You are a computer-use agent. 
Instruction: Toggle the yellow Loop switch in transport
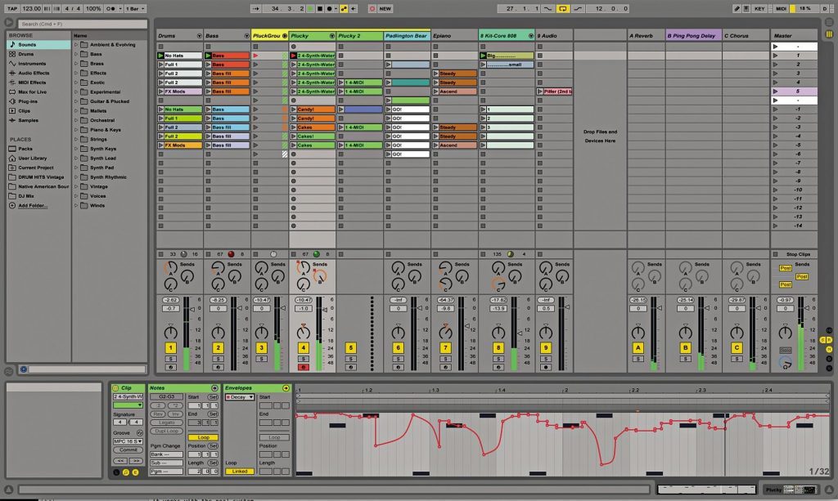563,8
